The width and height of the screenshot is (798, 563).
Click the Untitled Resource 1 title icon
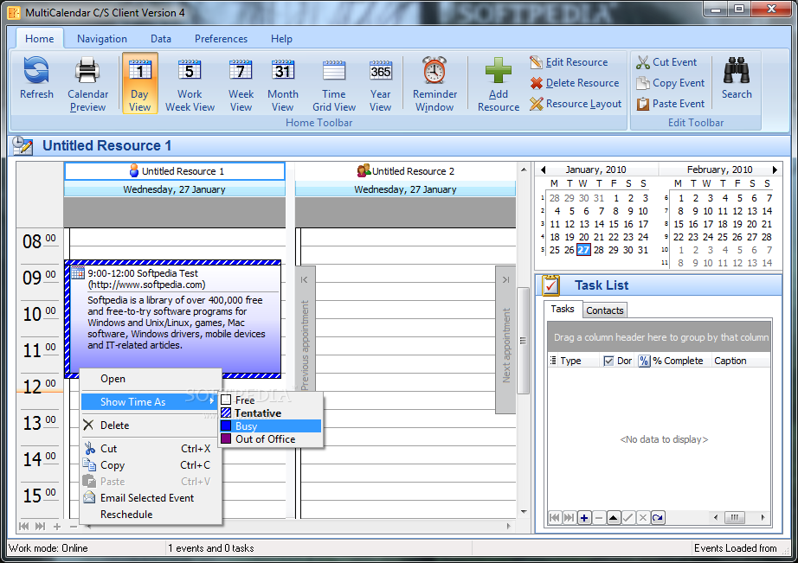(23, 145)
